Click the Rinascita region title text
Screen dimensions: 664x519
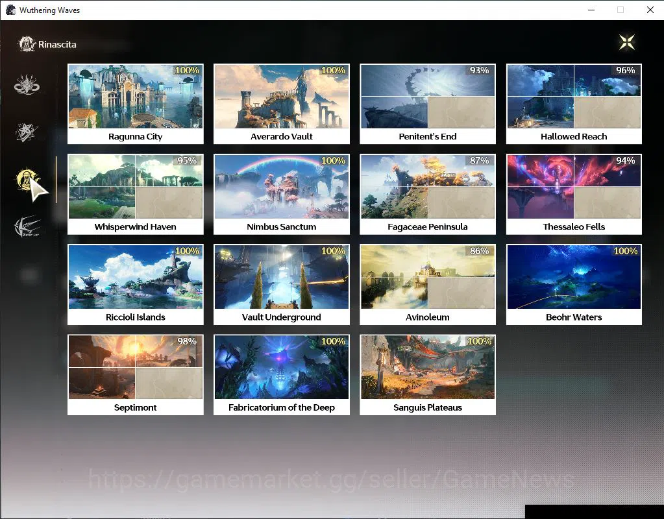[57, 45]
